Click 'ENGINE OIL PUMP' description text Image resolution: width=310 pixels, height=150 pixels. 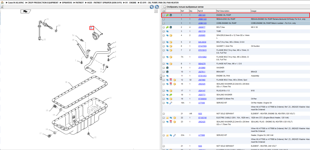point(224,15)
